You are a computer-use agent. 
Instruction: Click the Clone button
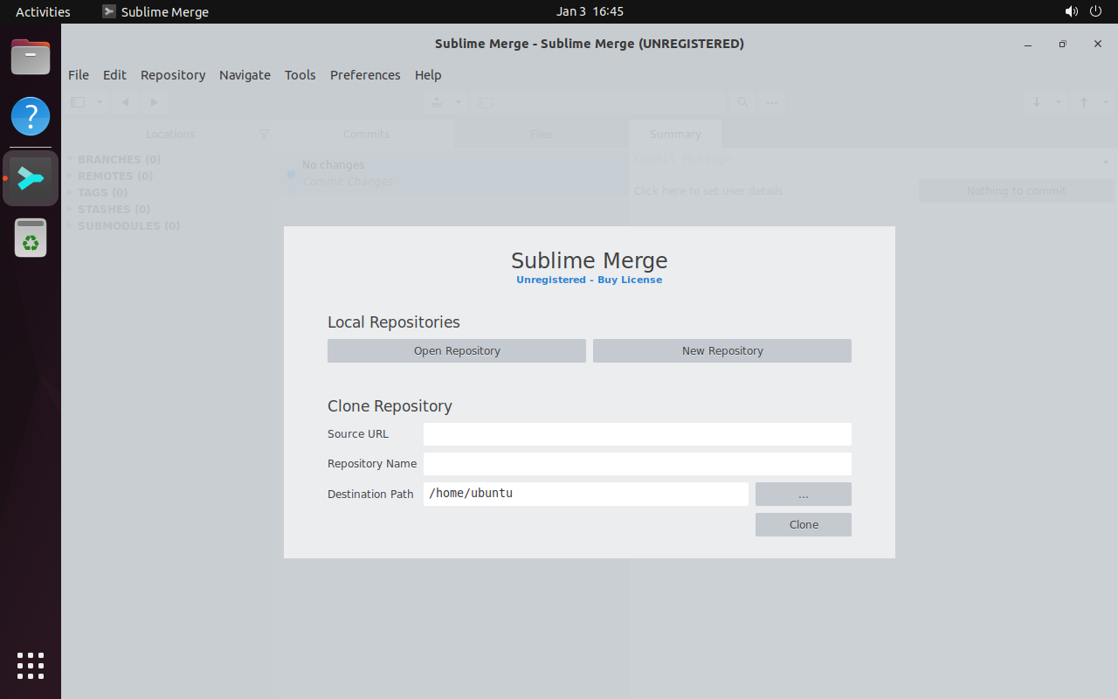coord(804,524)
